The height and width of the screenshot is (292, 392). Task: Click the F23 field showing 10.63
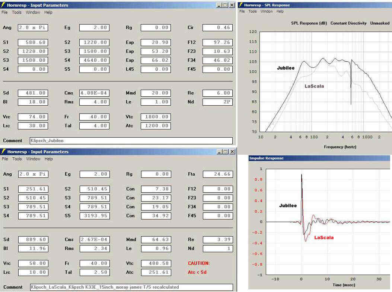217,51
